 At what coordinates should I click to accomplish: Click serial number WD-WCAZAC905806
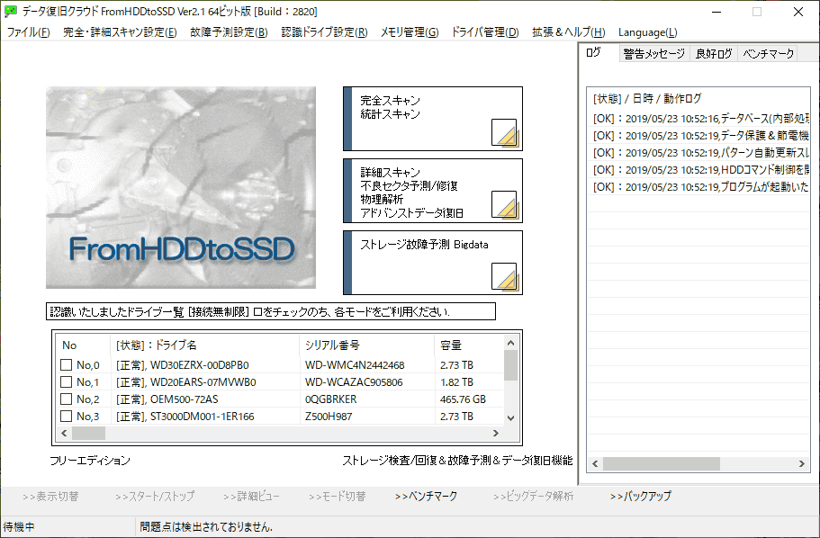click(x=354, y=382)
